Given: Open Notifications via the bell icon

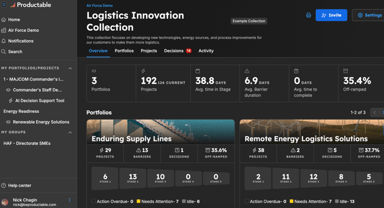Looking at the screenshot, I should [4, 41].
